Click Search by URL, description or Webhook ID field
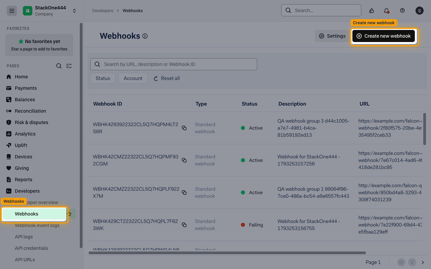The height and width of the screenshot is (269, 431). click(x=174, y=64)
